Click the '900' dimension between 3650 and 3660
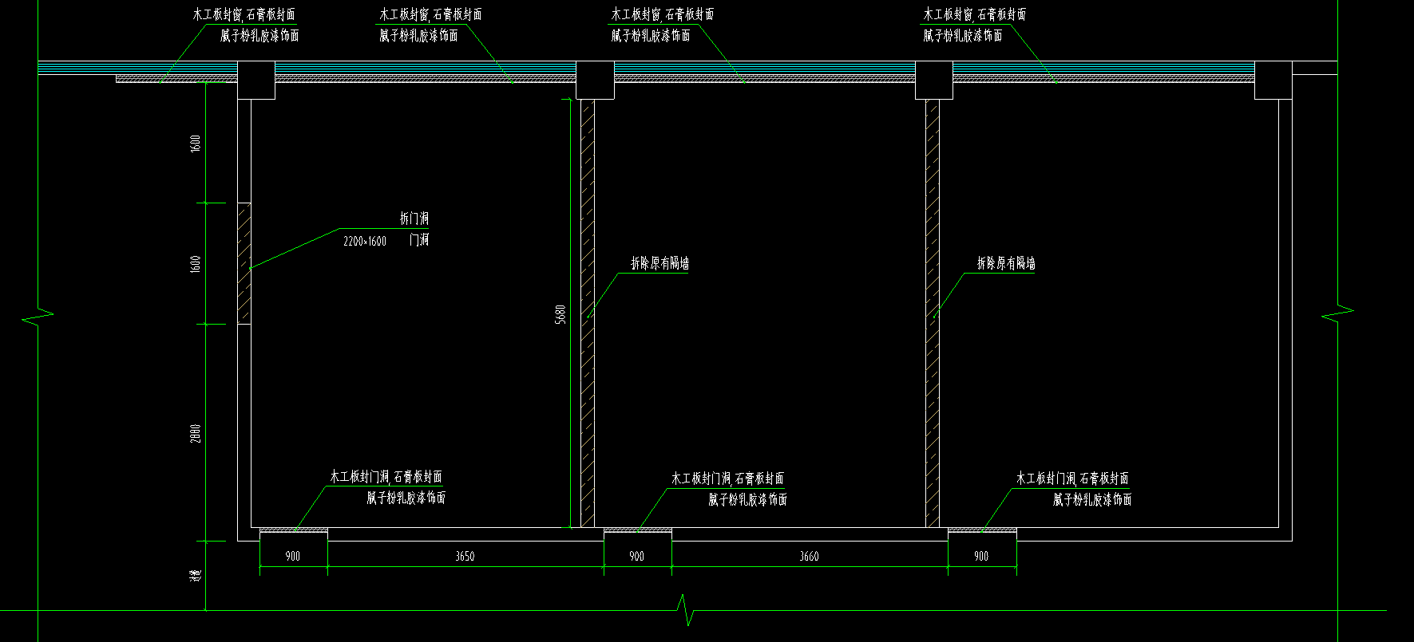1414x642 pixels. tap(636, 556)
